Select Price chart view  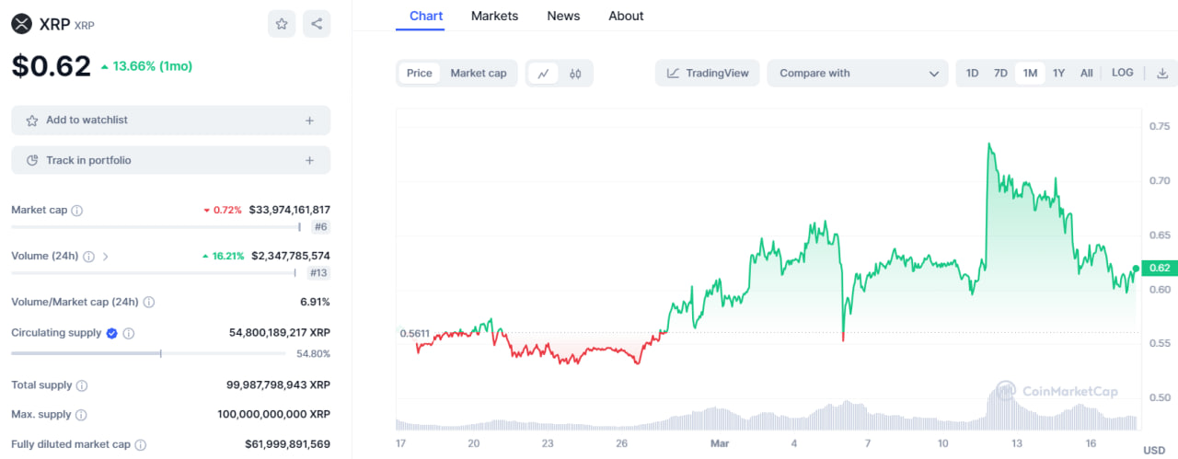point(420,74)
